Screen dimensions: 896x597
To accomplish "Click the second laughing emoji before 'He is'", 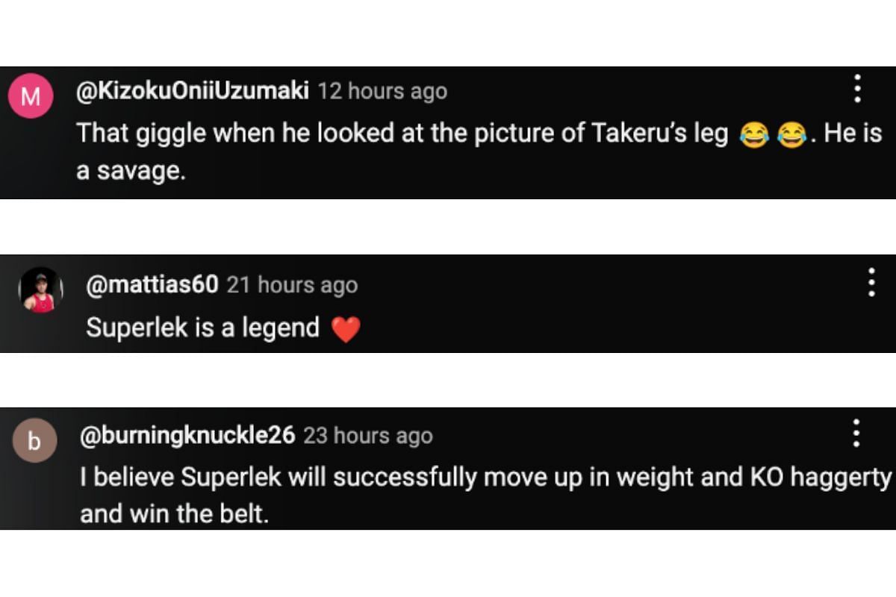I will pyautogui.click(x=792, y=135).
